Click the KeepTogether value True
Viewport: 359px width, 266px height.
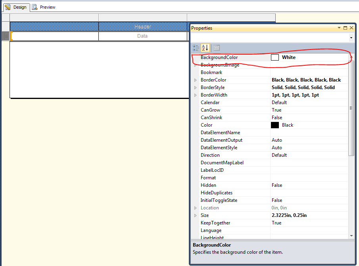coord(276,223)
